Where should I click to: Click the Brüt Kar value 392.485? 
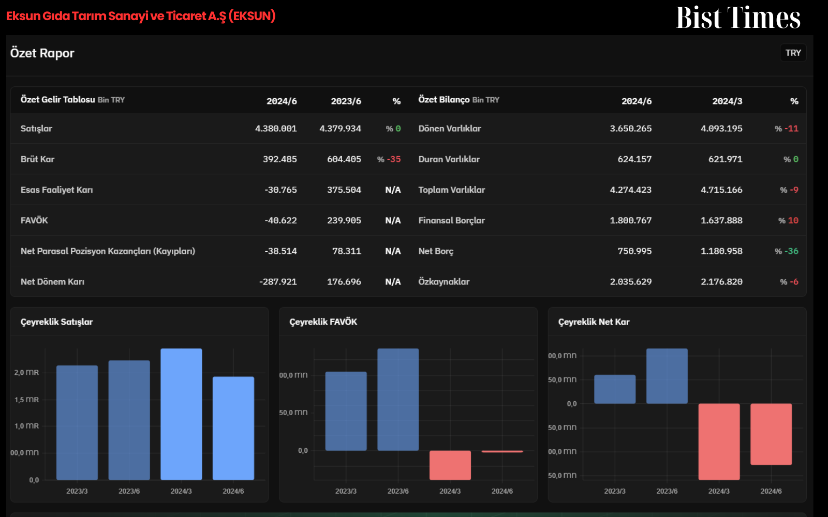280,159
